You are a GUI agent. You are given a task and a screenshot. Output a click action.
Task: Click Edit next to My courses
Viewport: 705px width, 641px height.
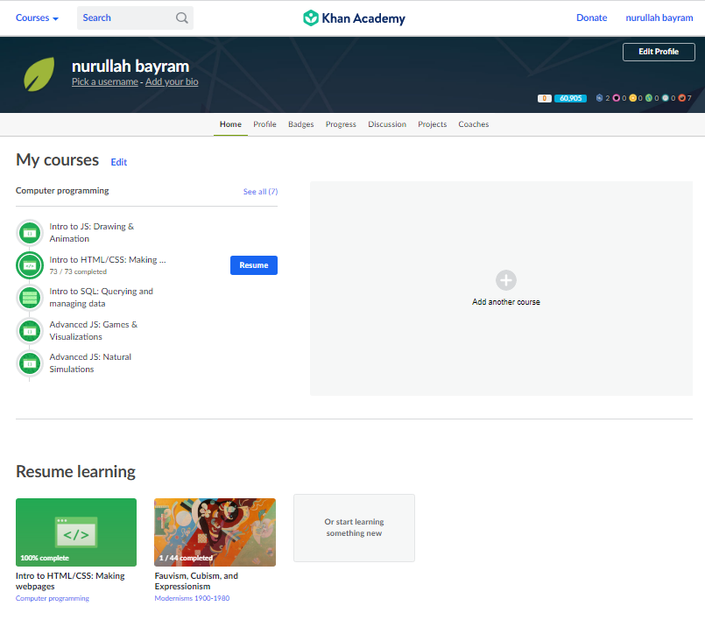pos(119,162)
